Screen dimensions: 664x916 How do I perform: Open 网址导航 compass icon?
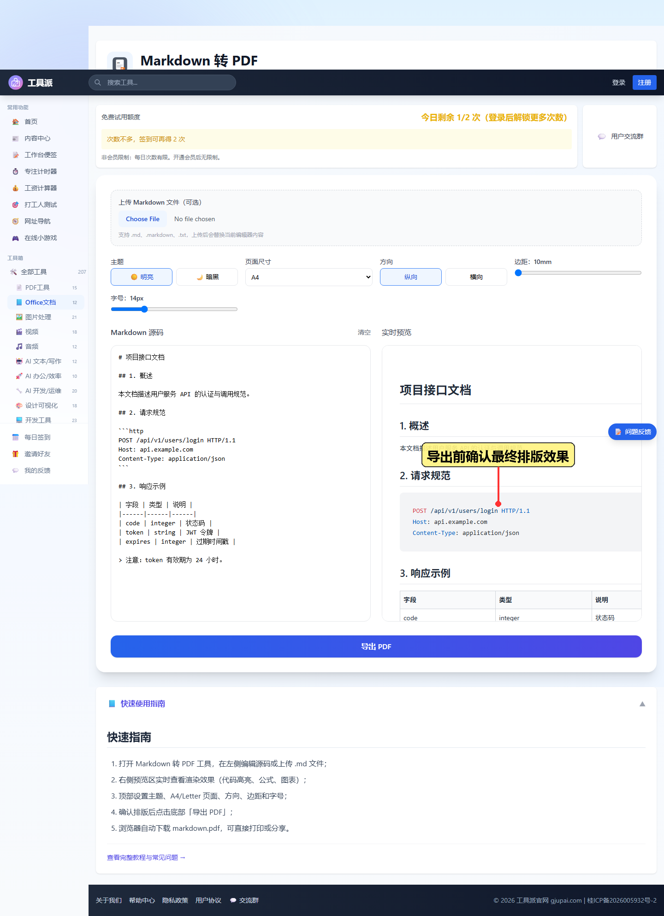16,221
